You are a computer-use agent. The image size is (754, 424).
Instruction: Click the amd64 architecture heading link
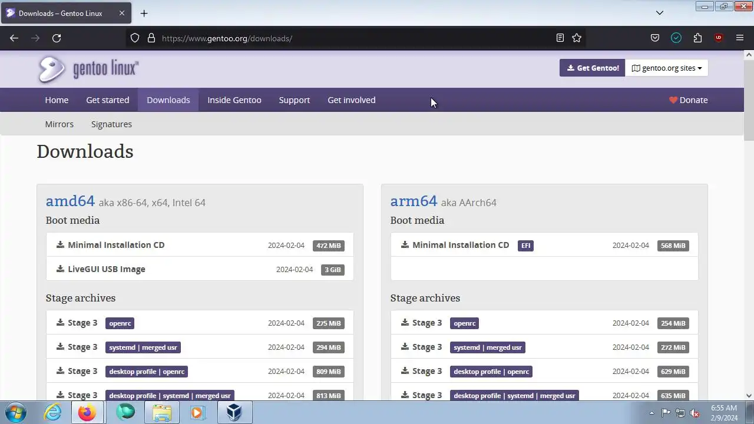tap(70, 201)
